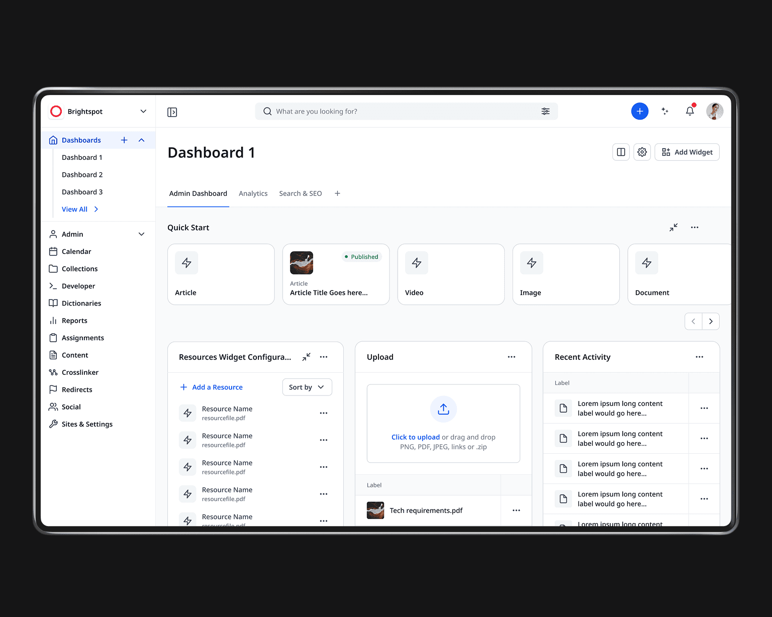Image resolution: width=772 pixels, height=617 pixels.
Task: Open the AI assistant sparkle icon
Action: pyautogui.click(x=665, y=111)
